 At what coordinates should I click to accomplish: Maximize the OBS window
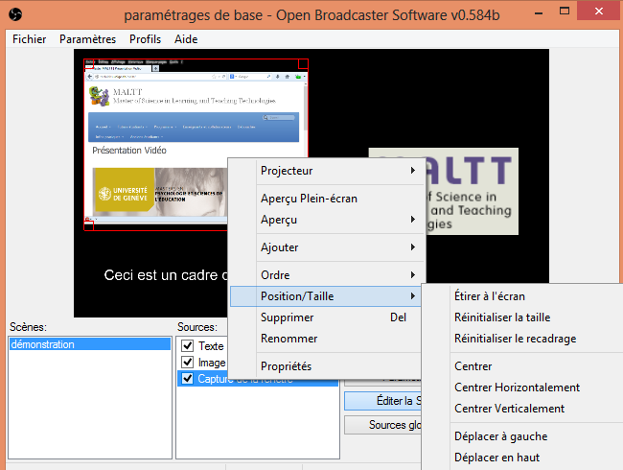(565, 11)
